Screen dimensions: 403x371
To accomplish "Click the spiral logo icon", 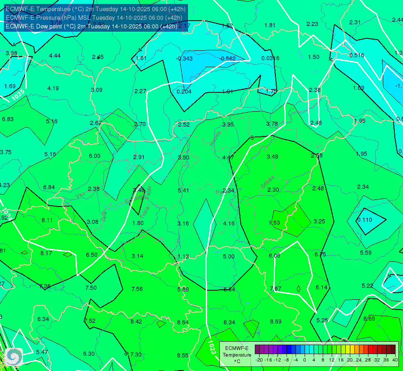I will [x=14, y=357].
